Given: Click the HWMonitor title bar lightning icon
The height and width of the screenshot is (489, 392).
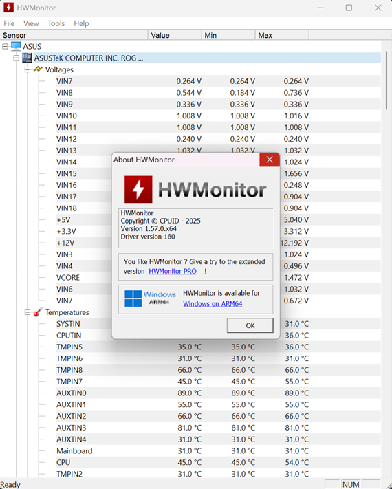Looking at the screenshot, I should (x=8, y=8).
